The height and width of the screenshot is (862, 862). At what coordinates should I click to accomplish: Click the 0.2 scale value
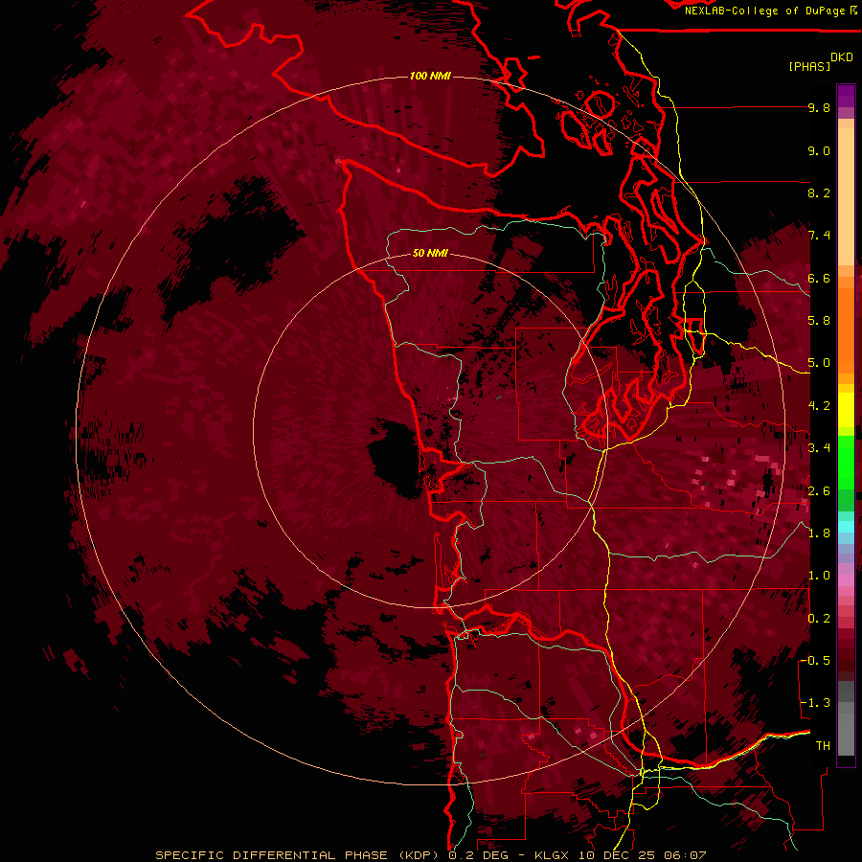819,618
